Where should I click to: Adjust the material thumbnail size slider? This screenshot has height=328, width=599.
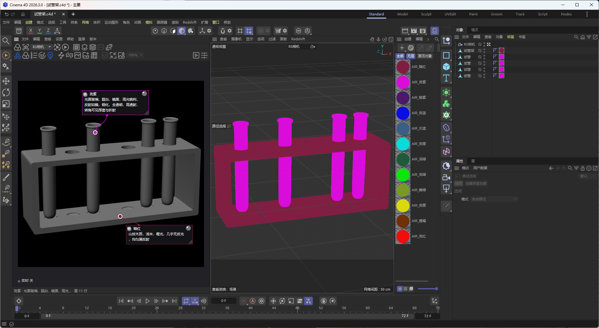[428, 289]
